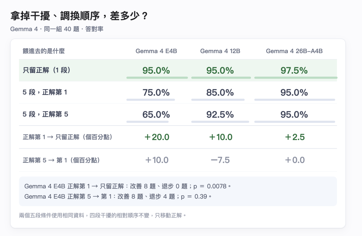
Task: Click row label 正解第 1 → 只留正解（個百分點）
Action: tap(68, 137)
